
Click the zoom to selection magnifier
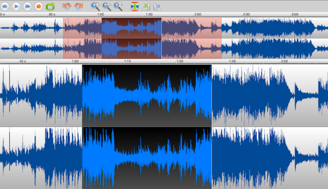pos(118,7)
